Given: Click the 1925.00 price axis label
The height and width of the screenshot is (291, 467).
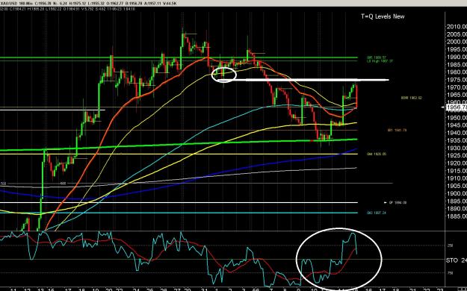Looking at the screenshot, I should [457, 156].
